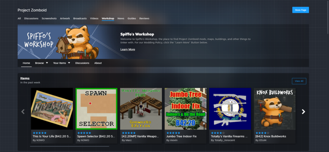329x152 pixels.
Task: Open the Knox Buildworks thumbnail
Action: coord(275,109)
